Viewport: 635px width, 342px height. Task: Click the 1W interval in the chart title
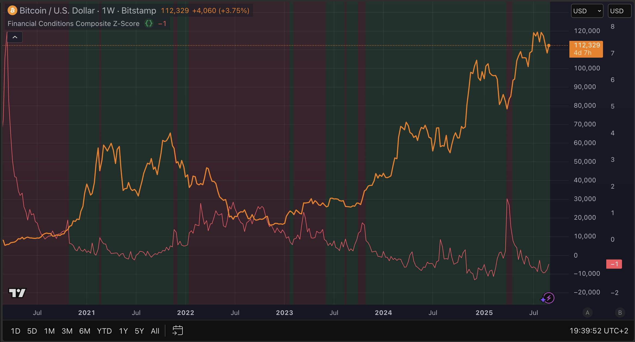tap(108, 11)
